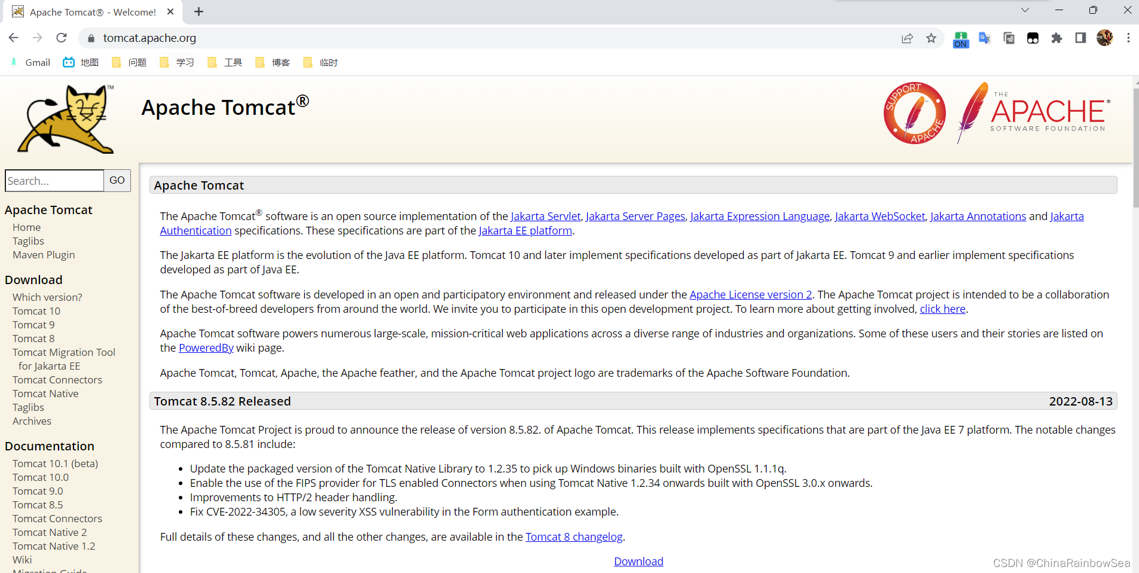Image resolution: width=1139 pixels, height=573 pixels.
Task: Open the PoweredBy wiki link
Action: (206, 348)
